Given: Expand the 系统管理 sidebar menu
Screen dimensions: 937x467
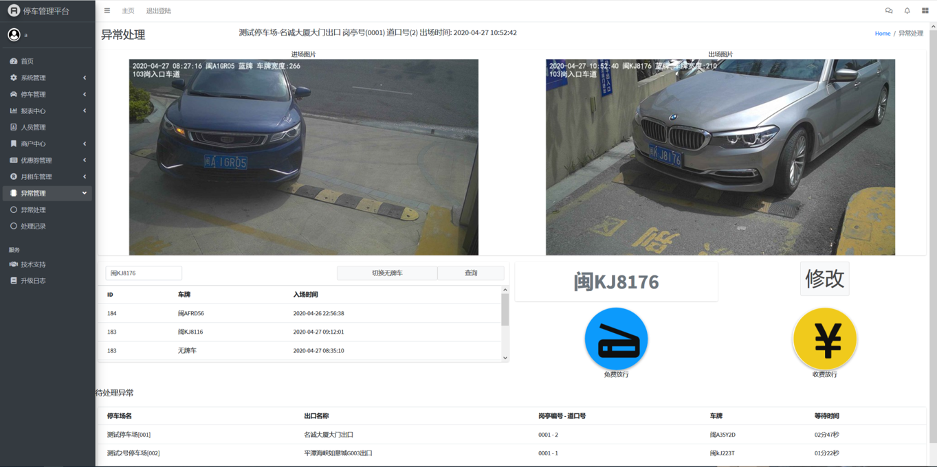Looking at the screenshot, I should click(47, 78).
